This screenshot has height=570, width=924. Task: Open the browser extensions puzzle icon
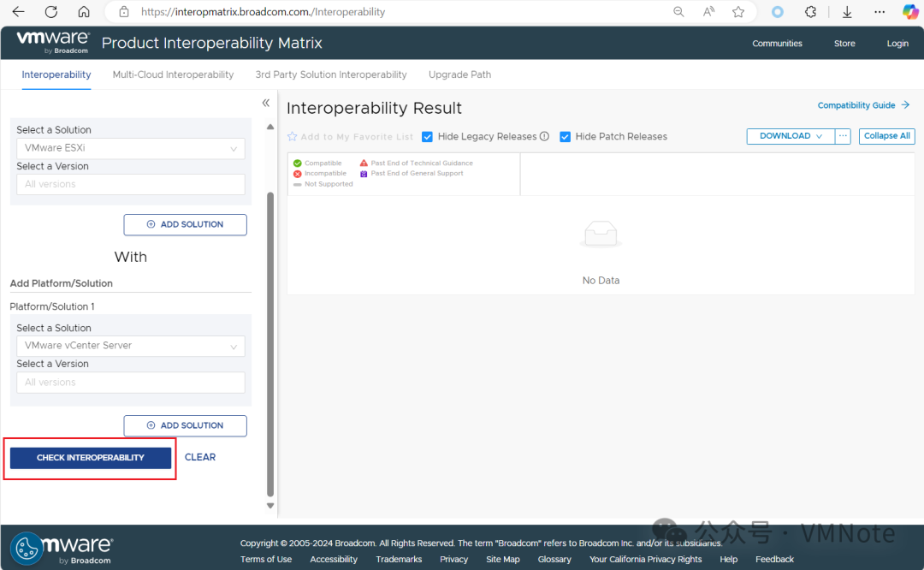point(811,12)
